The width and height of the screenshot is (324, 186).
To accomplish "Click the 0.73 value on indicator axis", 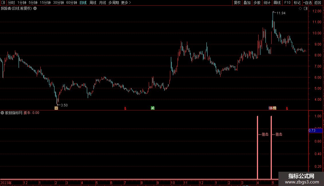I will click(x=312, y=130).
